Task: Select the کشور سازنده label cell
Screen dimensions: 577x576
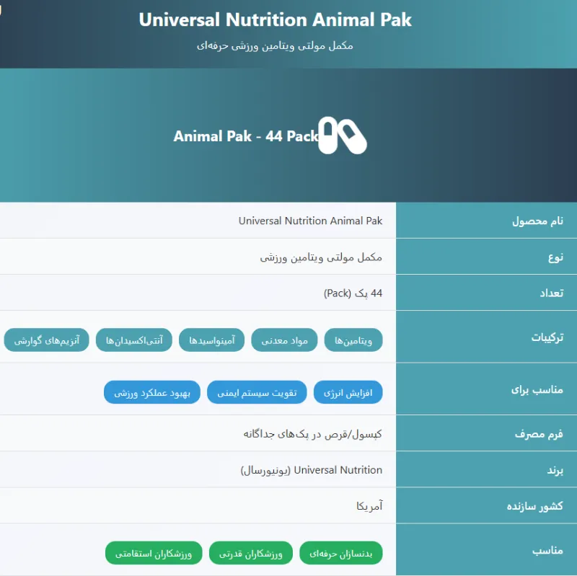Action: pos(486,506)
